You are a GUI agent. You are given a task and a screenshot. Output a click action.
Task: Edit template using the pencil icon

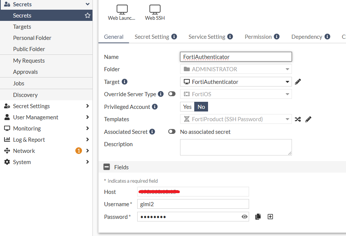[308, 119]
